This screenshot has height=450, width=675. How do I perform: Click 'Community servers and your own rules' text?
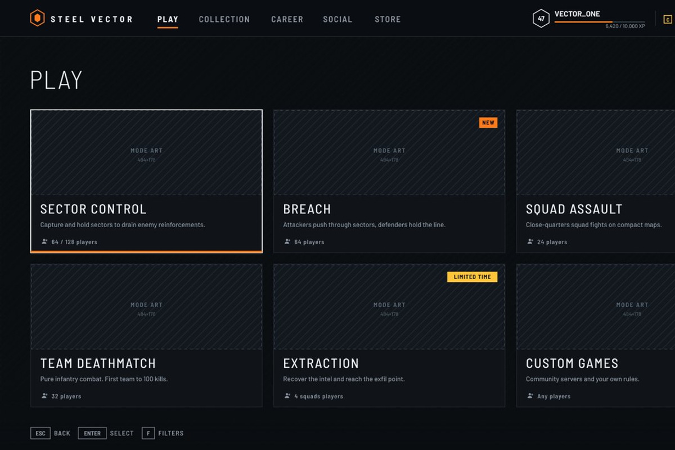tap(583, 379)
